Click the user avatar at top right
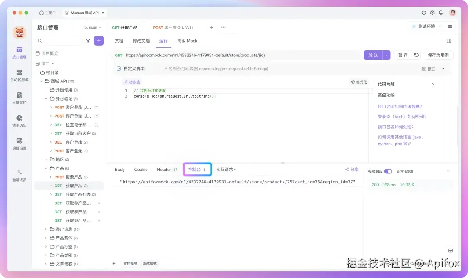 pyautogui.click(x=453, y=13)
